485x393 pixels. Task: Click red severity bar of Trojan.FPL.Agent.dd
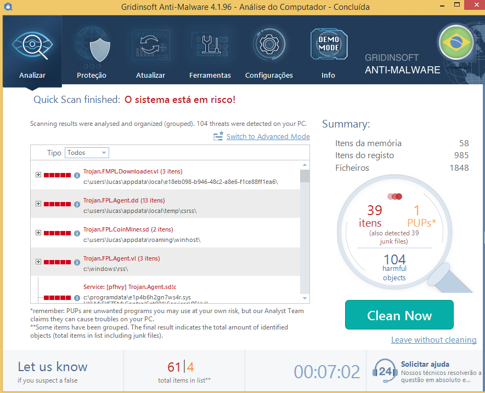pos(57,204)
